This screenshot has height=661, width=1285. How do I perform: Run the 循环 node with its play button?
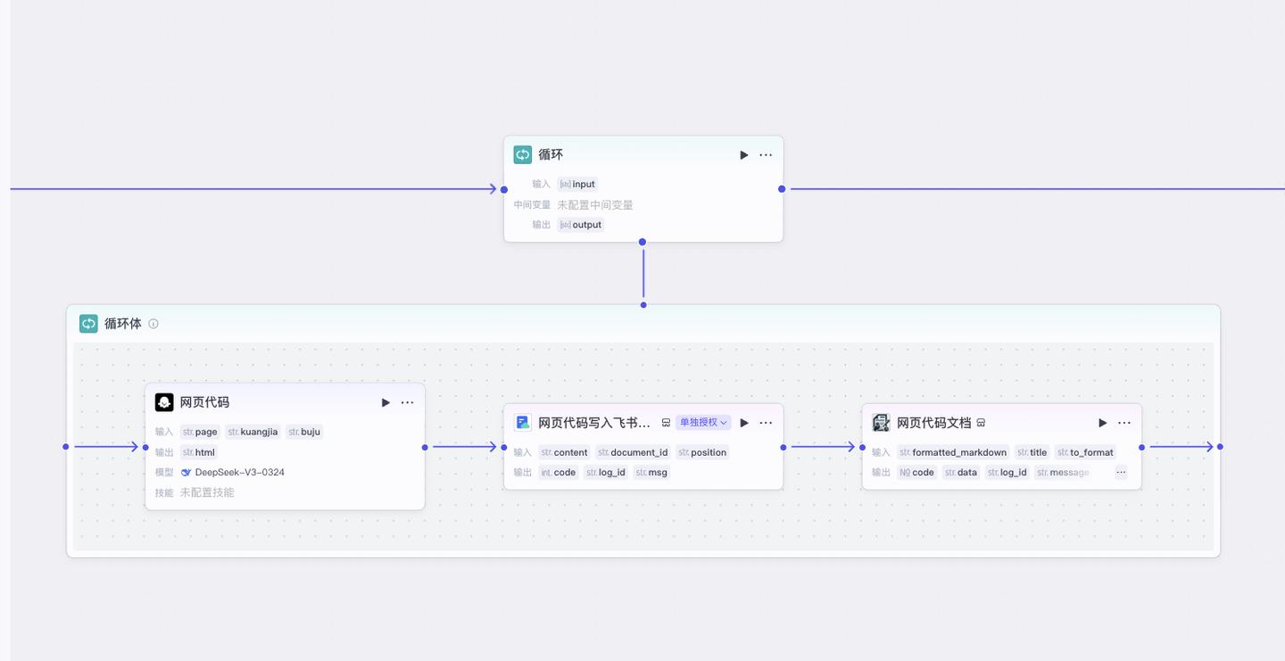pos(744,155)
